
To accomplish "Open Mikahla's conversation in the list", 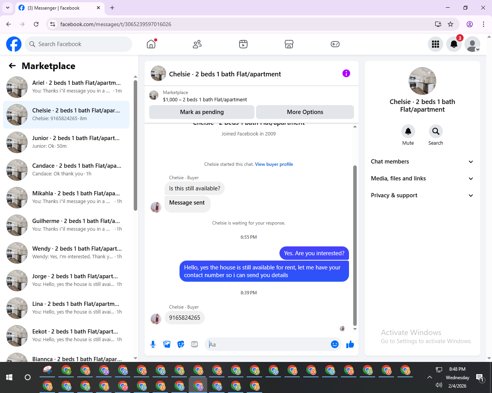I will click(66, 198).
